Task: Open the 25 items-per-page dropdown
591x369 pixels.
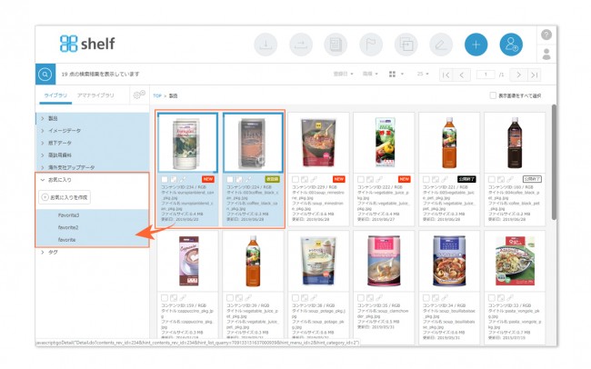Action: click(423, 75)
